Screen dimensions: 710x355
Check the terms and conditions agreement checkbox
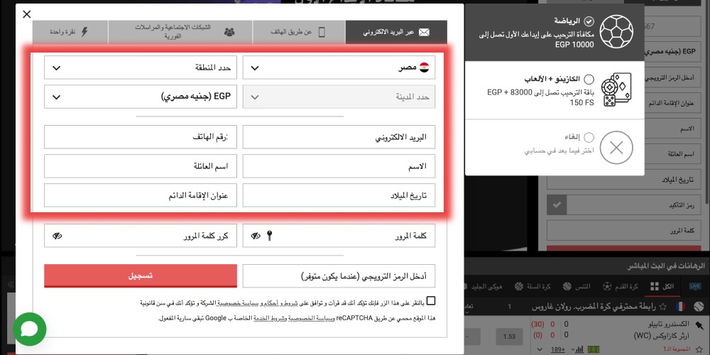[431, 300]
